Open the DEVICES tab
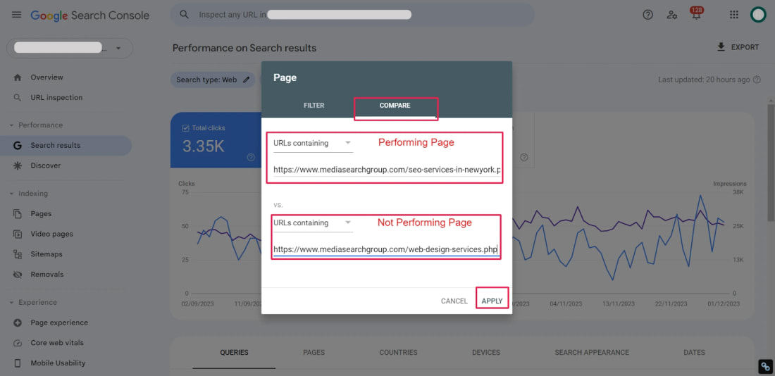This screenshot has height=376, width=775. point(486,352)
